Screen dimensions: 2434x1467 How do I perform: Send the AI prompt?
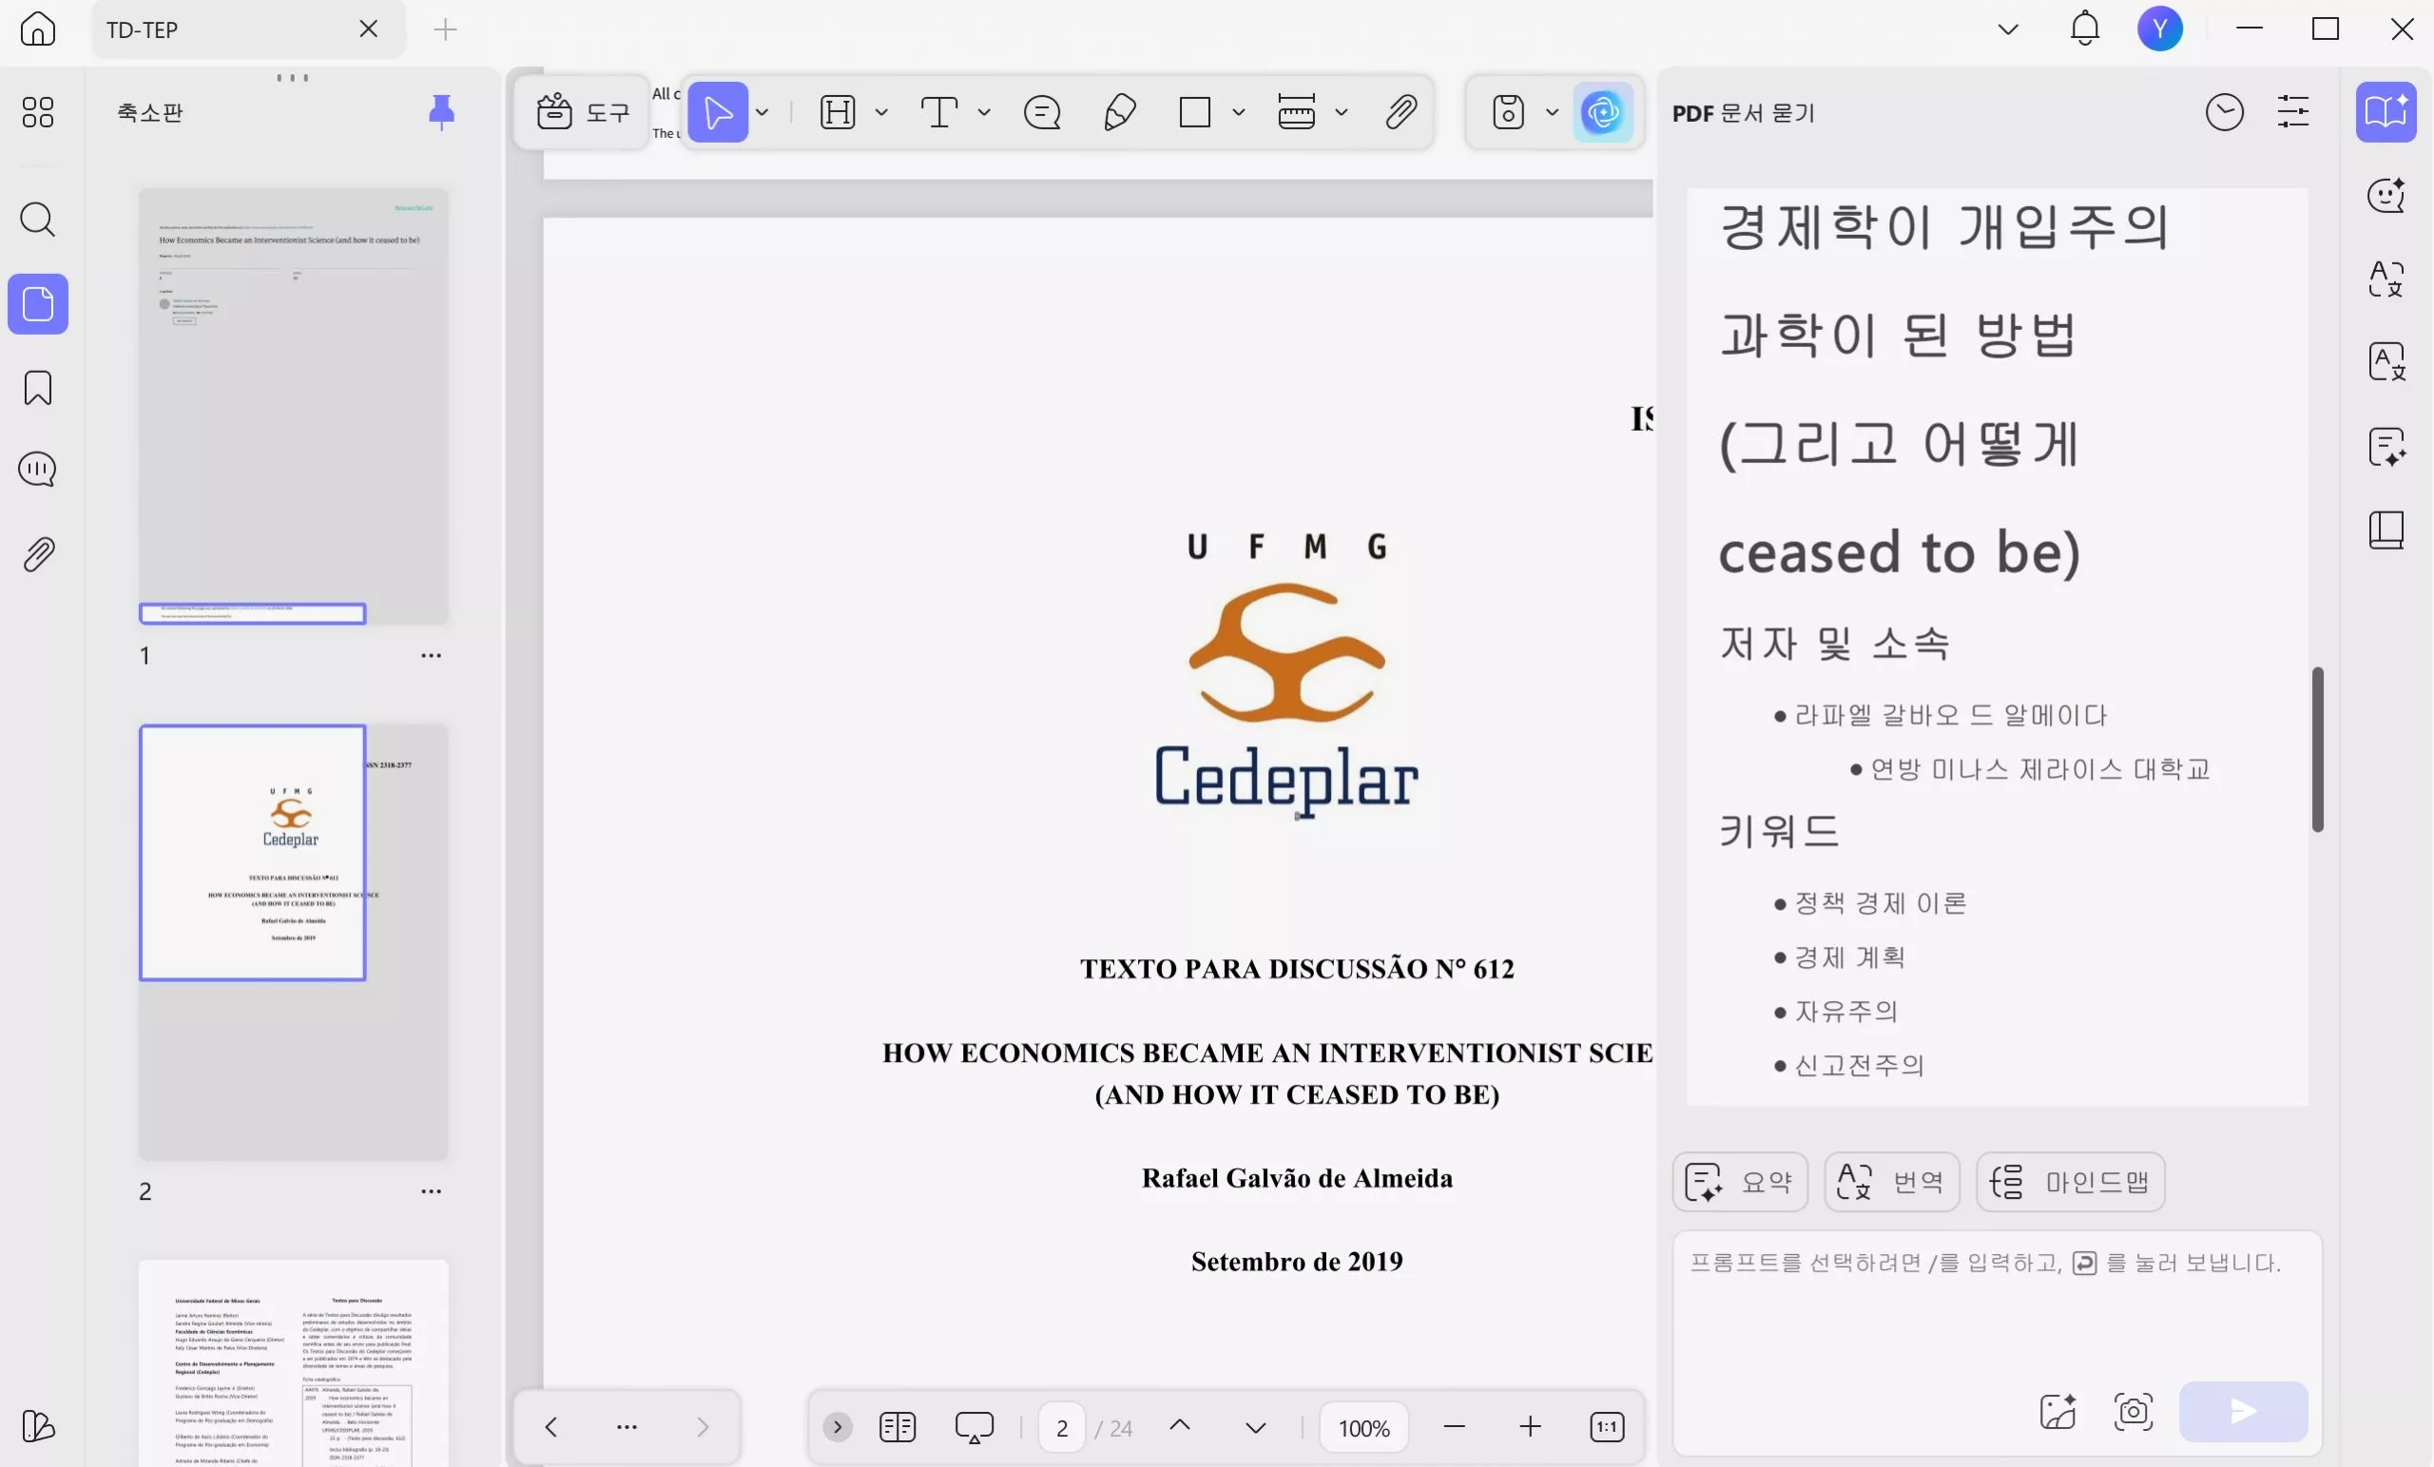pos(2243,1411)
